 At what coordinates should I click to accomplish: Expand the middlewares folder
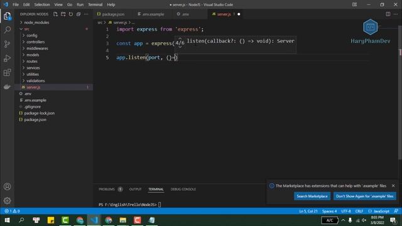[x=37, y=48]
